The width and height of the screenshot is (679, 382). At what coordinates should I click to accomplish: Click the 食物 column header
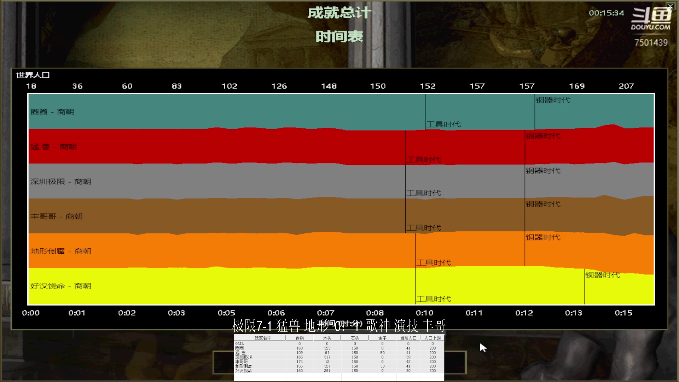[x=300, y=338]
